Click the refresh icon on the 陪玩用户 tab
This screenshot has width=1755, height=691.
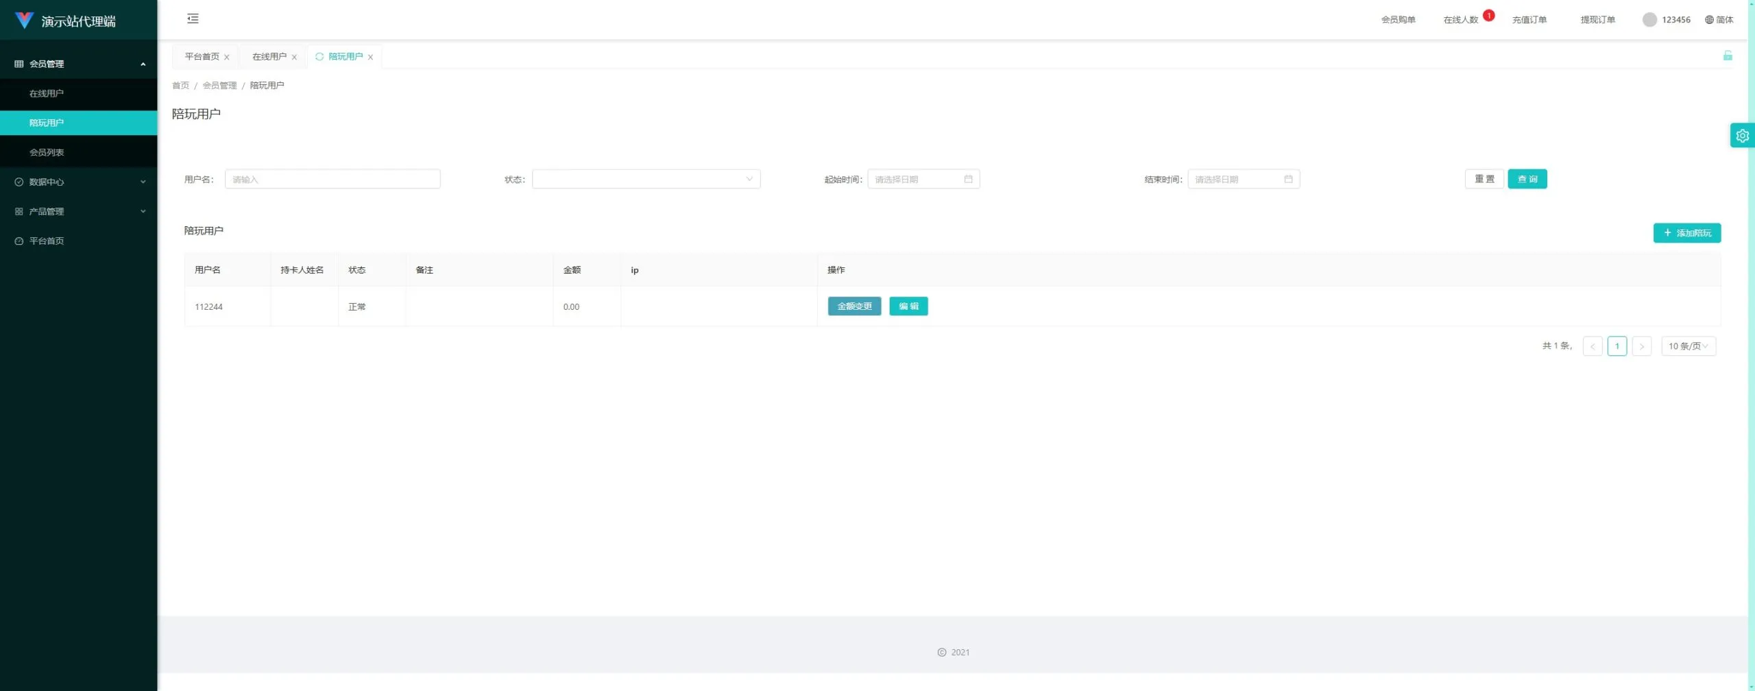click(319, 56)
